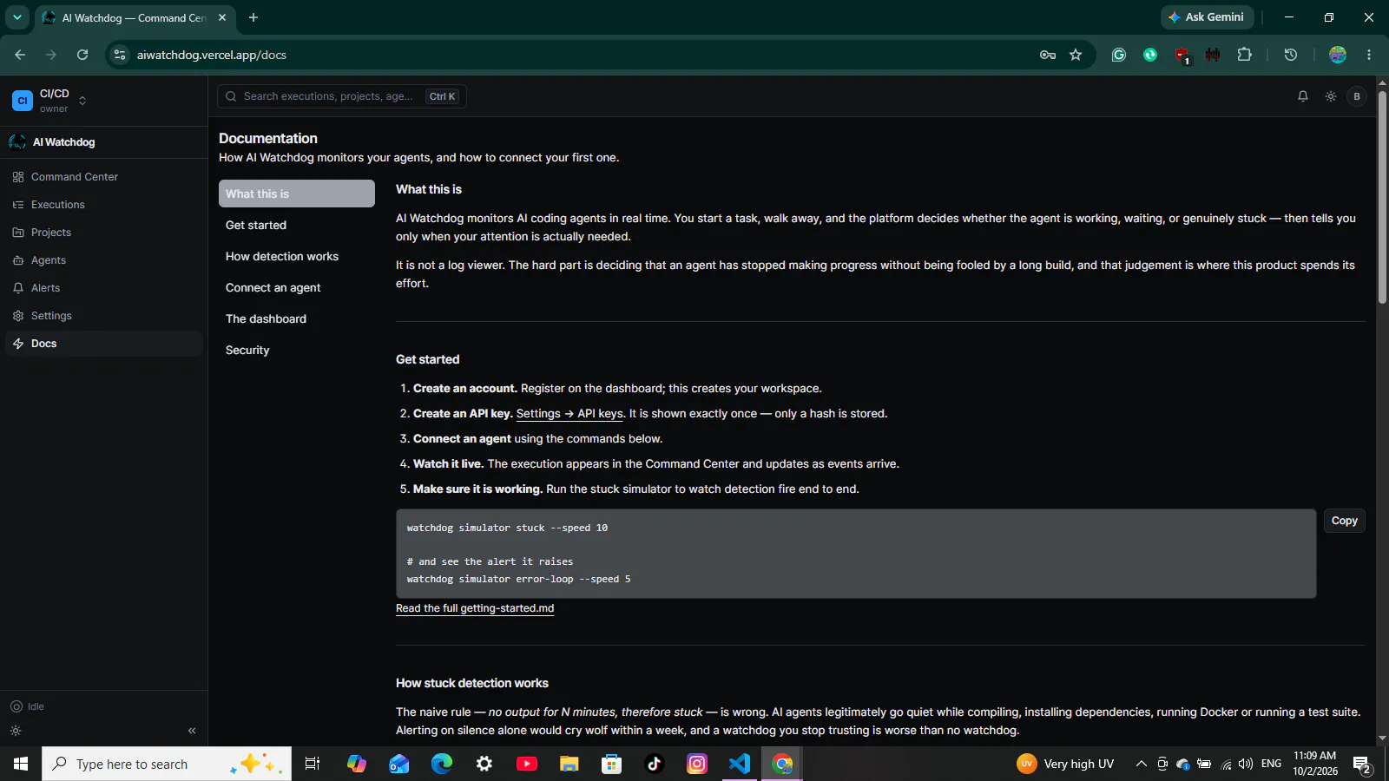
Task: Jump to the 'Get started' docs section
Action: [x=297, y=225]
